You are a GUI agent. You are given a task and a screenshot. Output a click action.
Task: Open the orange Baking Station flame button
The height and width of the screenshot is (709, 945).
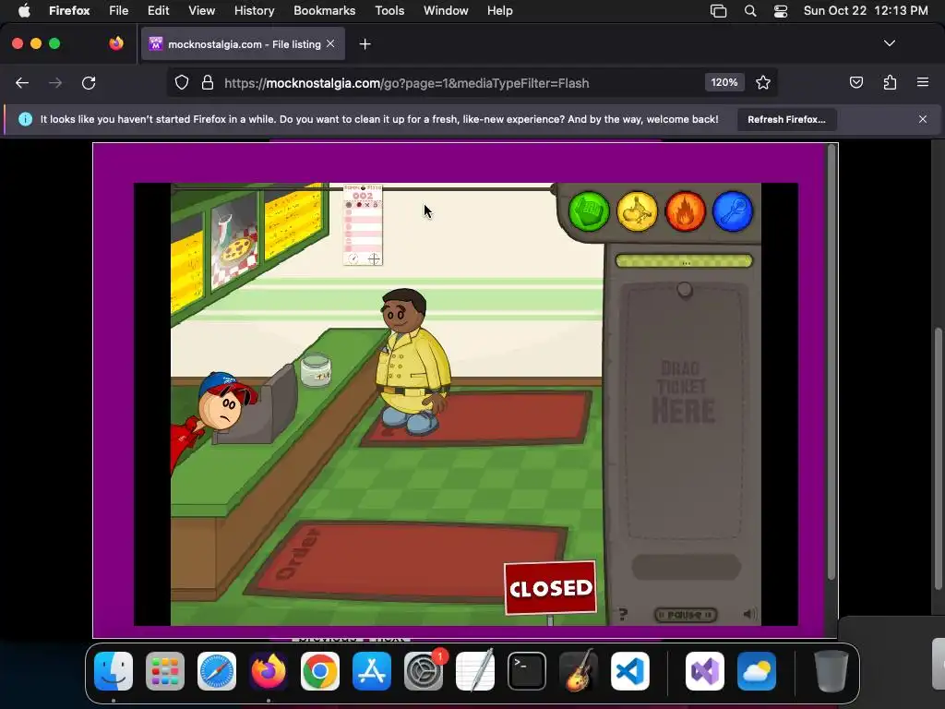tap(686, 211)
